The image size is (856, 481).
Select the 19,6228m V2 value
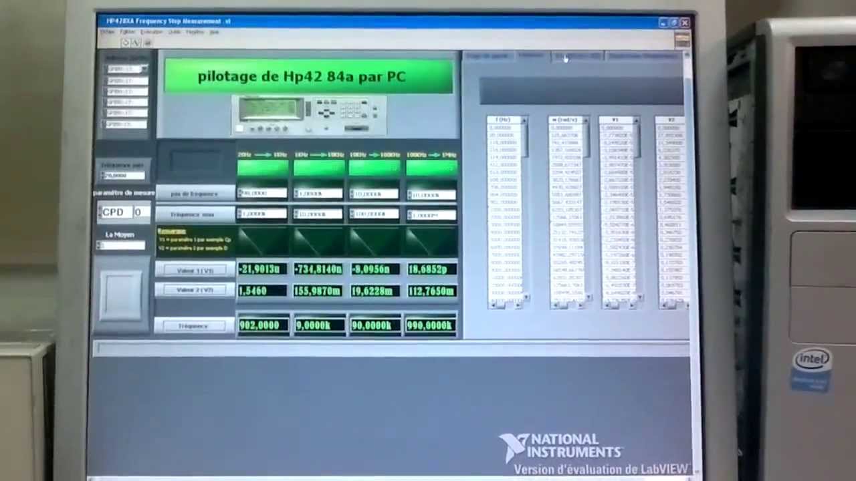pyautogui.click(x=374, y=291)
